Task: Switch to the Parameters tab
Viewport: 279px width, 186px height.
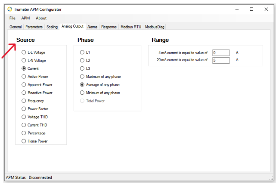Action: click(x=34, y=27)
